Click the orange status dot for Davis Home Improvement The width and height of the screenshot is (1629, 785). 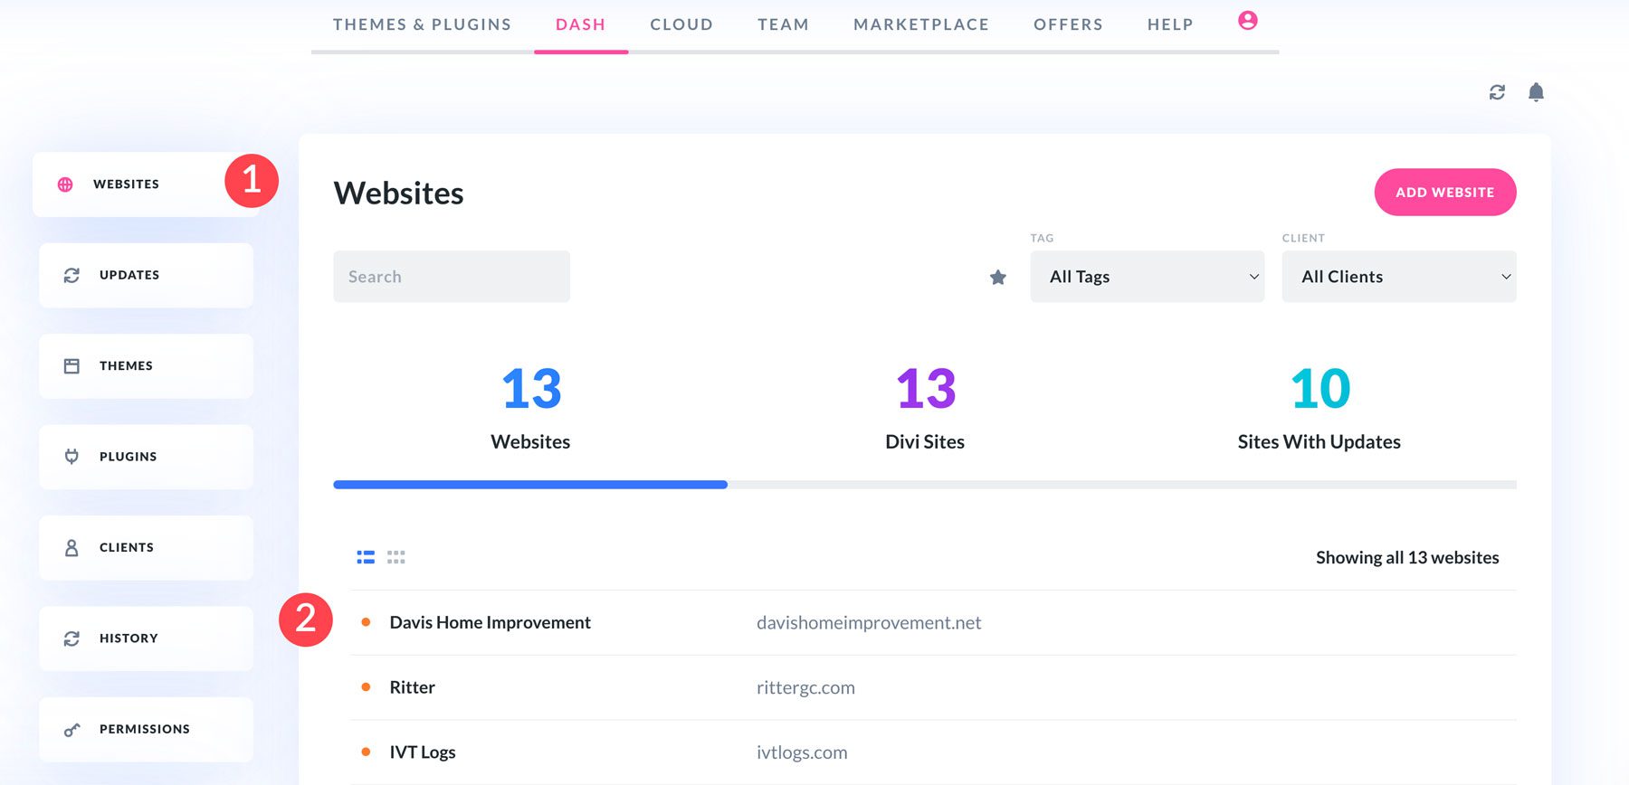tap(366, 622)
